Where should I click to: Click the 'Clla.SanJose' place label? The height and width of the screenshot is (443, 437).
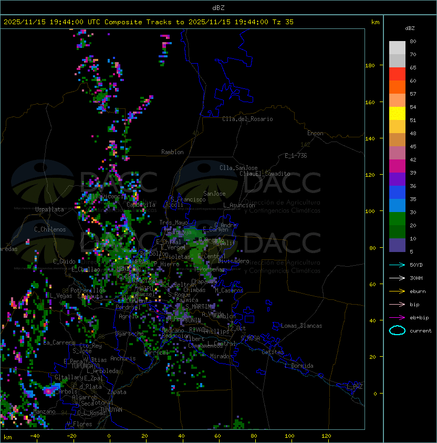tap(238, 168)
